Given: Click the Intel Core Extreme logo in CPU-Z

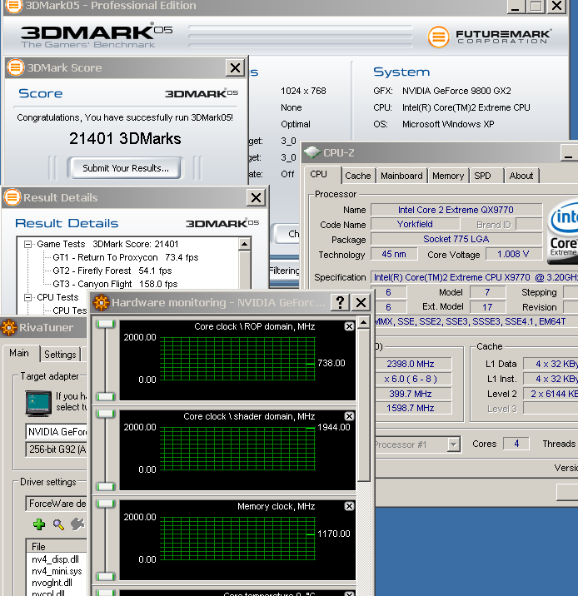Looking at the screenshot, I should pos(564,231).
